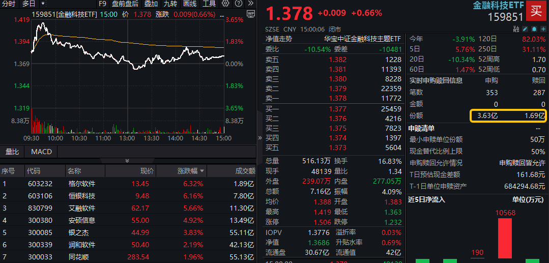The height and width of the screenshot is (263, 549).
Task: Expand more toolbar options double-chevron
Action: pos(250,4)
